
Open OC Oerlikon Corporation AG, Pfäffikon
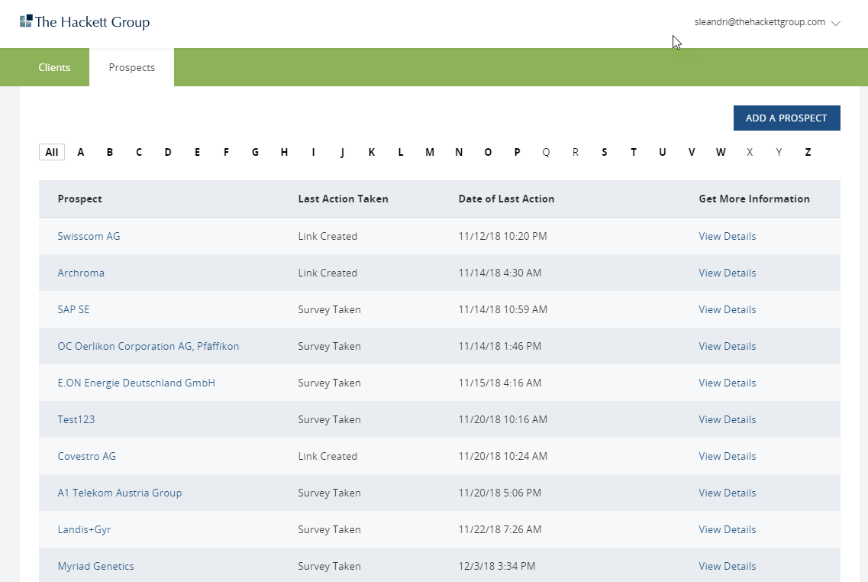point(148,346)
